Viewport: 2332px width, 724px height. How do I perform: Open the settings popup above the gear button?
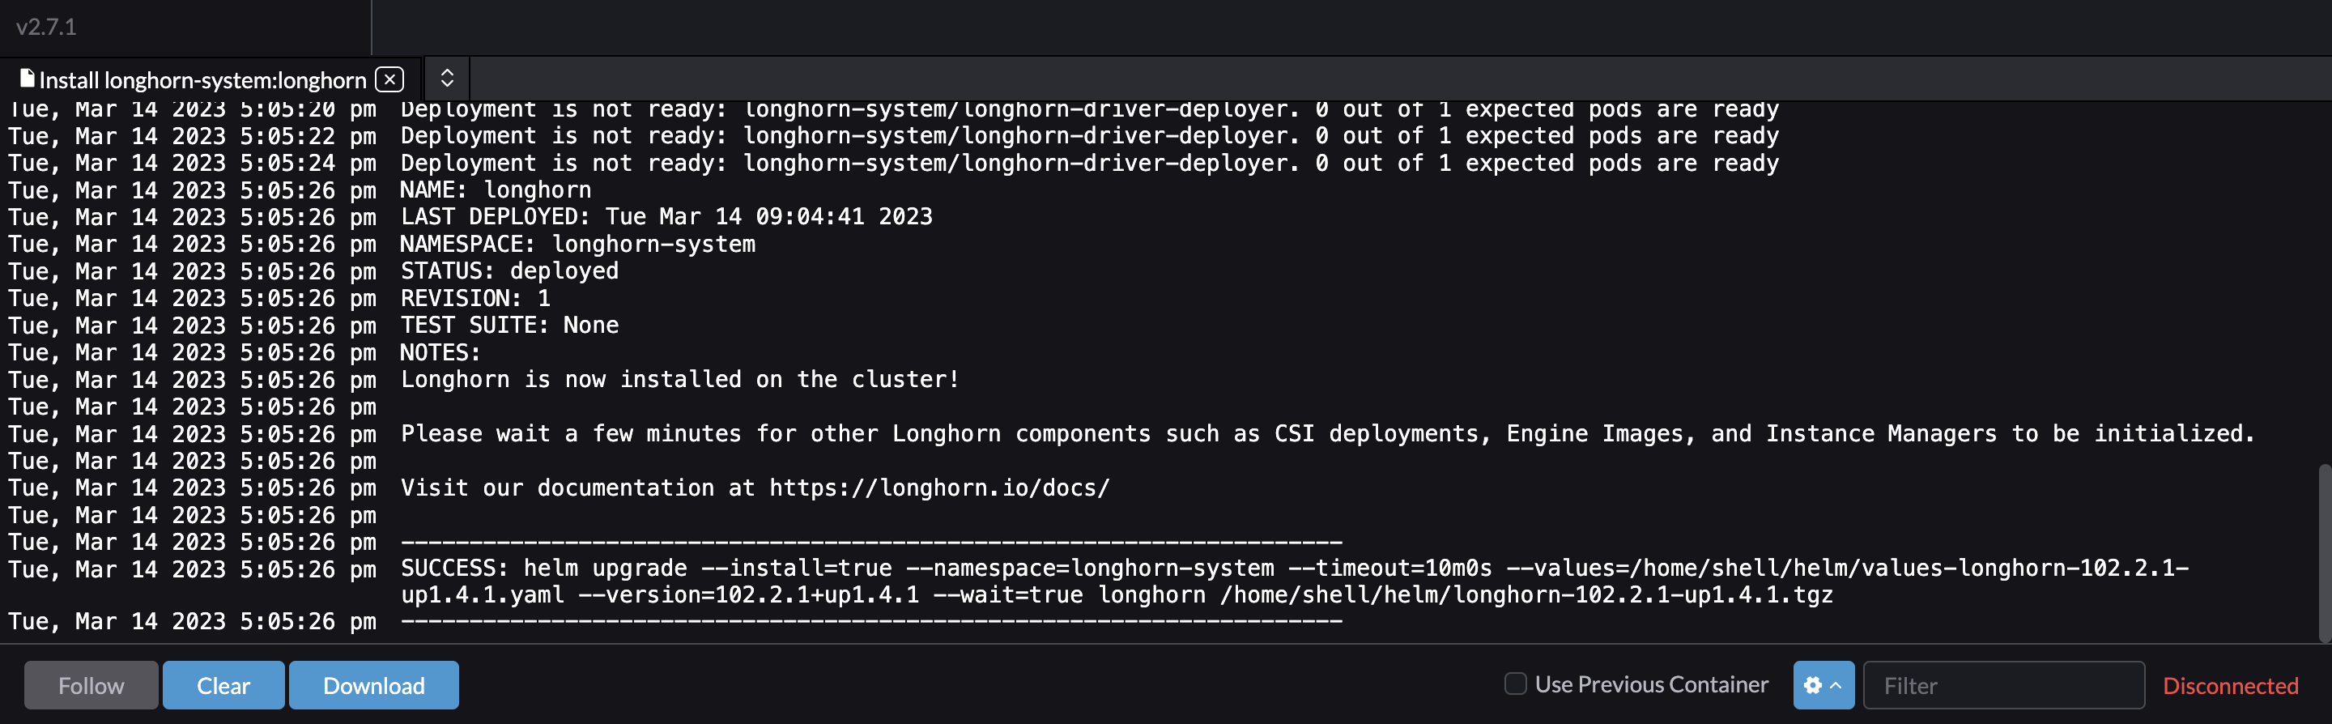click(x=1823, y=685)
